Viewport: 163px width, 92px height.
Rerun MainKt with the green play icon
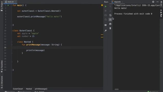(106, 6)
